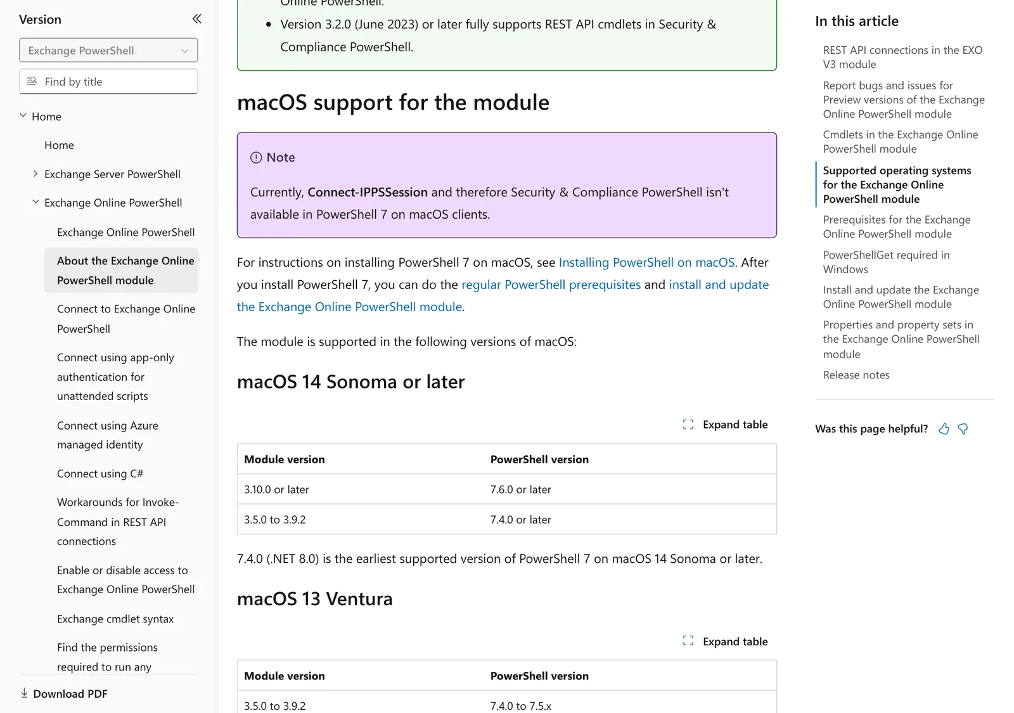
Task: Click Expand table for macOS 14 Sonoma
Action: pyautogui.click(x=725, y=425)
